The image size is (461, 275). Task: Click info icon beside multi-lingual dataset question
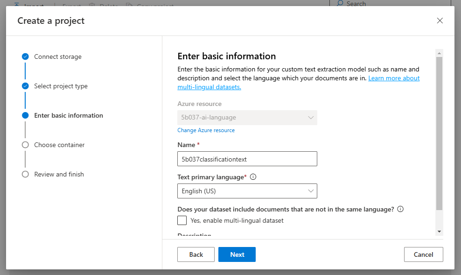(400, 209)
